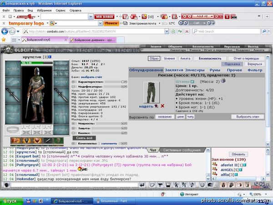Switch to the Эликсиры inventory tab
The image size is (273, 205).
point(194,70)
